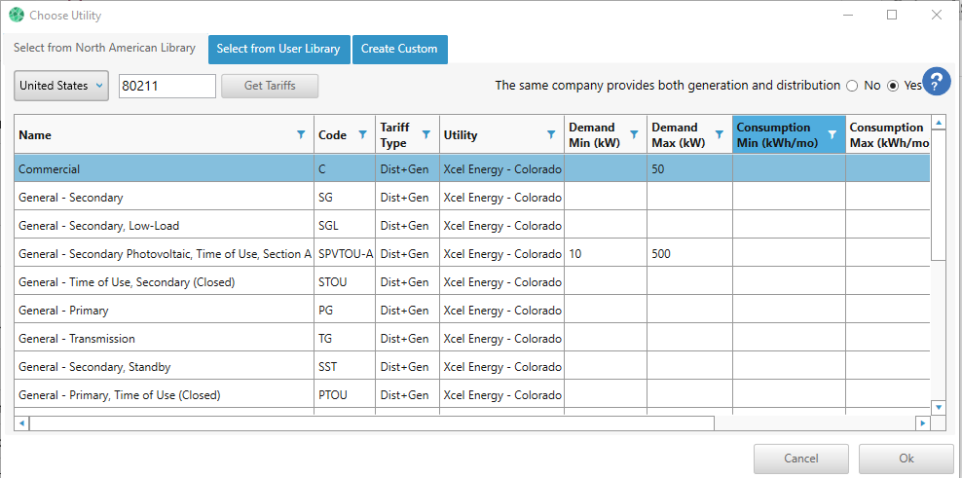Select No for same company radio
The image size is (962, 478).
853,86
